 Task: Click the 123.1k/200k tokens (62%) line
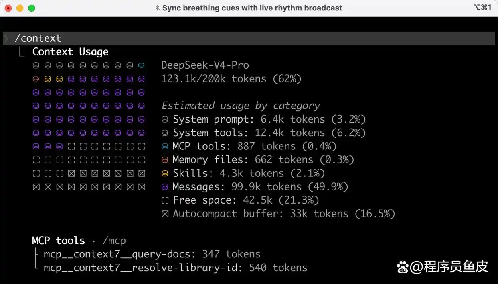pos(231,79)
